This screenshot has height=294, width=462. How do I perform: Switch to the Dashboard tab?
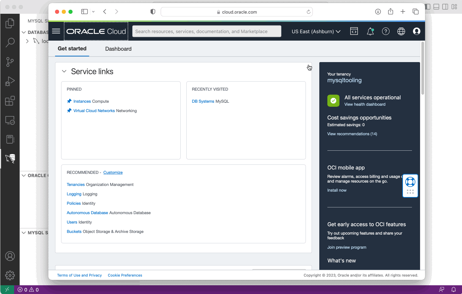coord(118,49)
